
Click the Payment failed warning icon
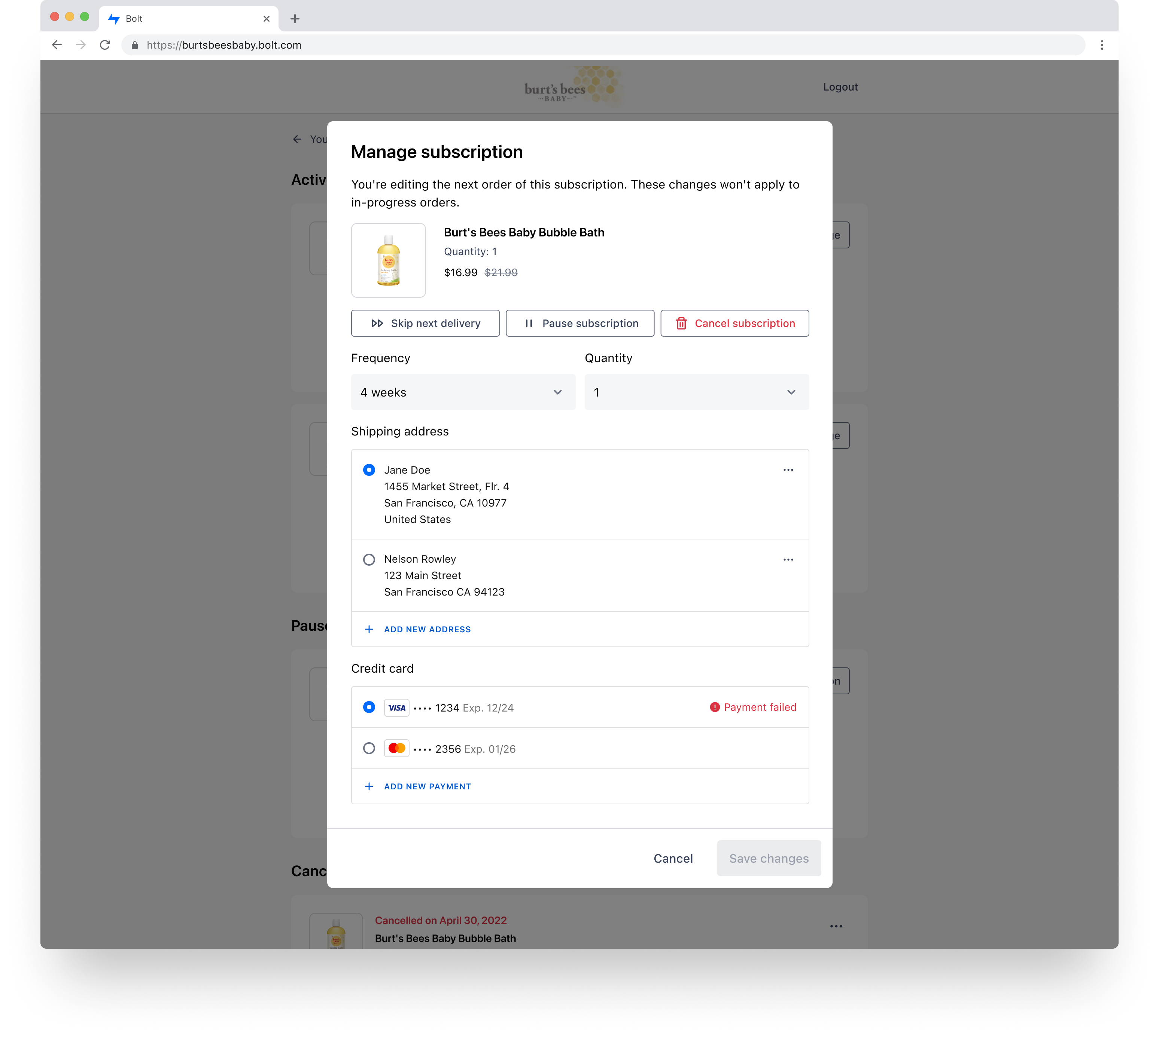click(714, 707)
